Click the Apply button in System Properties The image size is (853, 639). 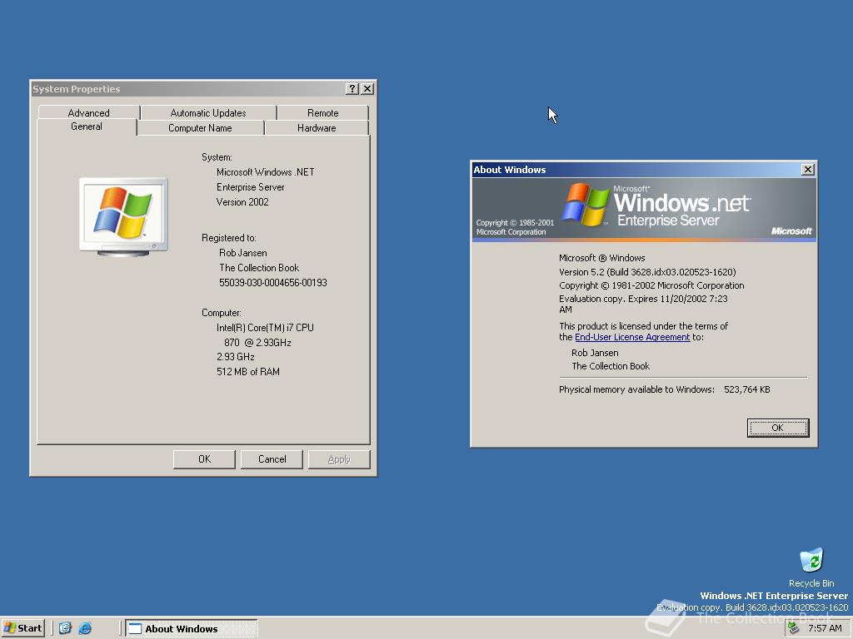[x=339, y=459]
